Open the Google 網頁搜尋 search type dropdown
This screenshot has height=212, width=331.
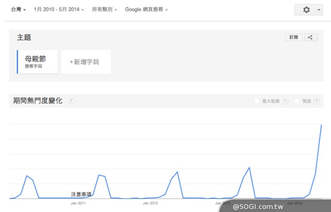(146, 9)
